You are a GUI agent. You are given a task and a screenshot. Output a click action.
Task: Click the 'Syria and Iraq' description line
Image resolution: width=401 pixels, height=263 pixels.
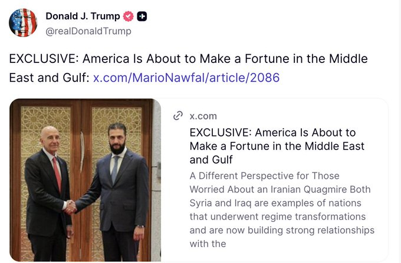[x=275, y=203]
